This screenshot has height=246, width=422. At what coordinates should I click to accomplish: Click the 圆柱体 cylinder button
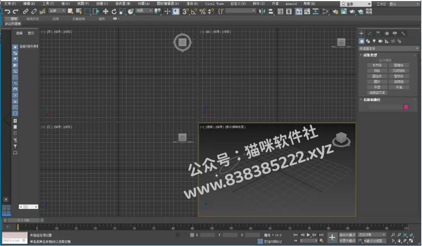point(377,77)
